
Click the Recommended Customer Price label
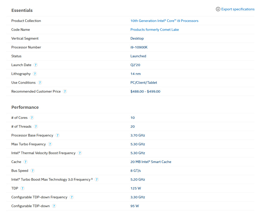[36, 91]
